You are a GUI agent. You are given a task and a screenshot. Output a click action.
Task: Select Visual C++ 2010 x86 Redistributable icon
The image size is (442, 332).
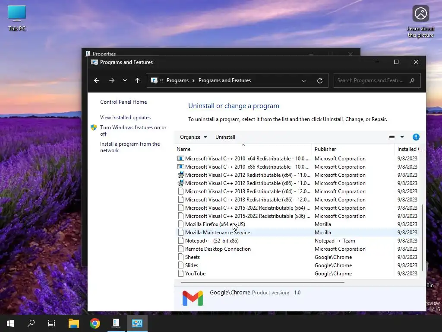click(x=180, y=167)
